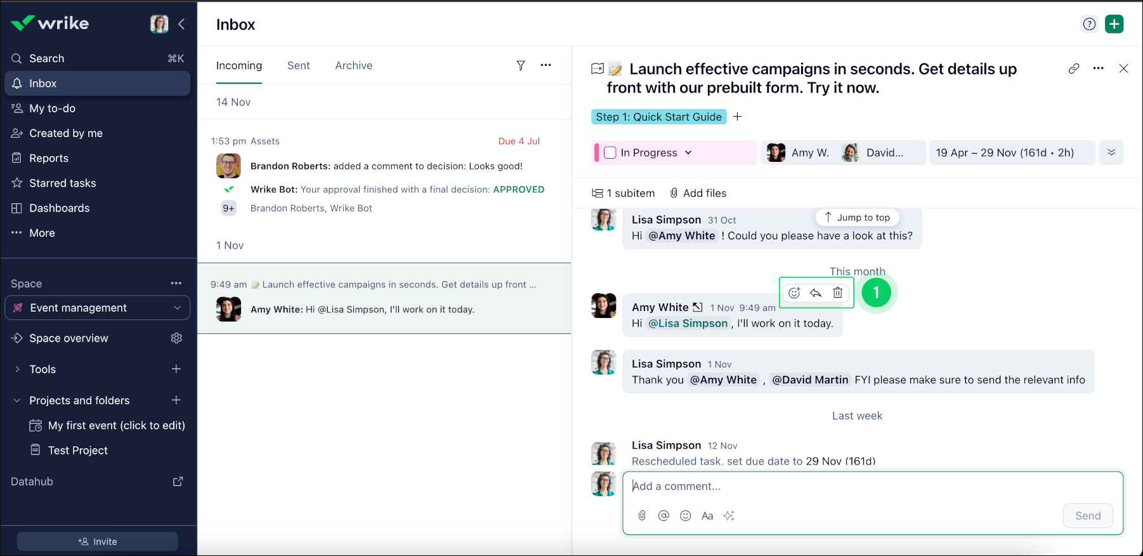Image resolution: width=1143 pixels, height=556 pixels.
Task: Collapse Projects and folders section
Action: pos(17,400)
